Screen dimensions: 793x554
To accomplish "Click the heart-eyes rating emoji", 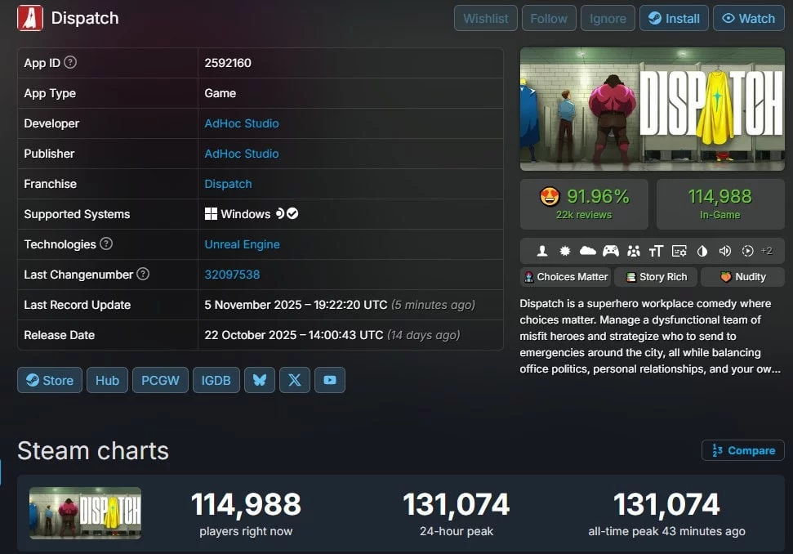I will [550, 196].
